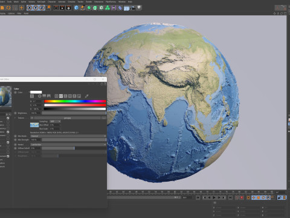Enable the Environment channel checkbox

8,135
